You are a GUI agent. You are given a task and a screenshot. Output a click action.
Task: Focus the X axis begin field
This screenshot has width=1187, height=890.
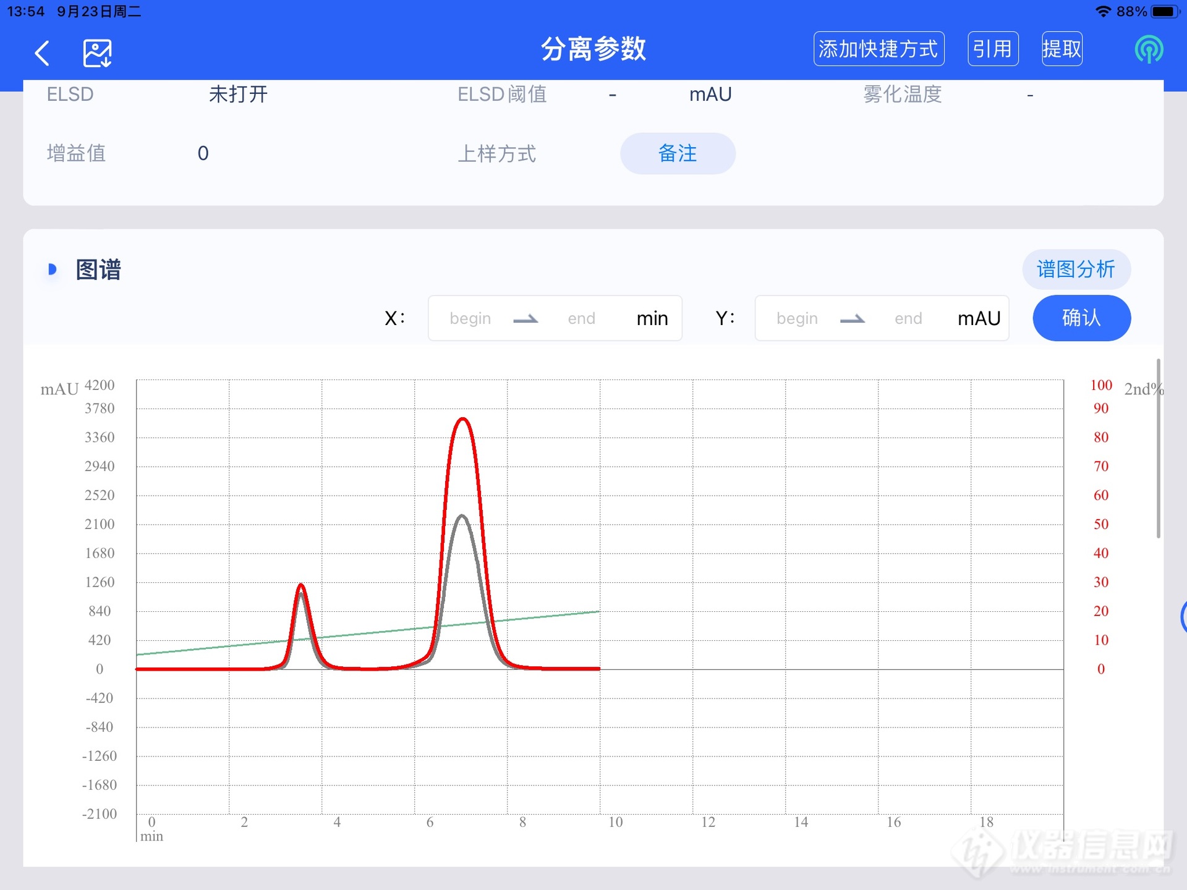coord(470,318)
